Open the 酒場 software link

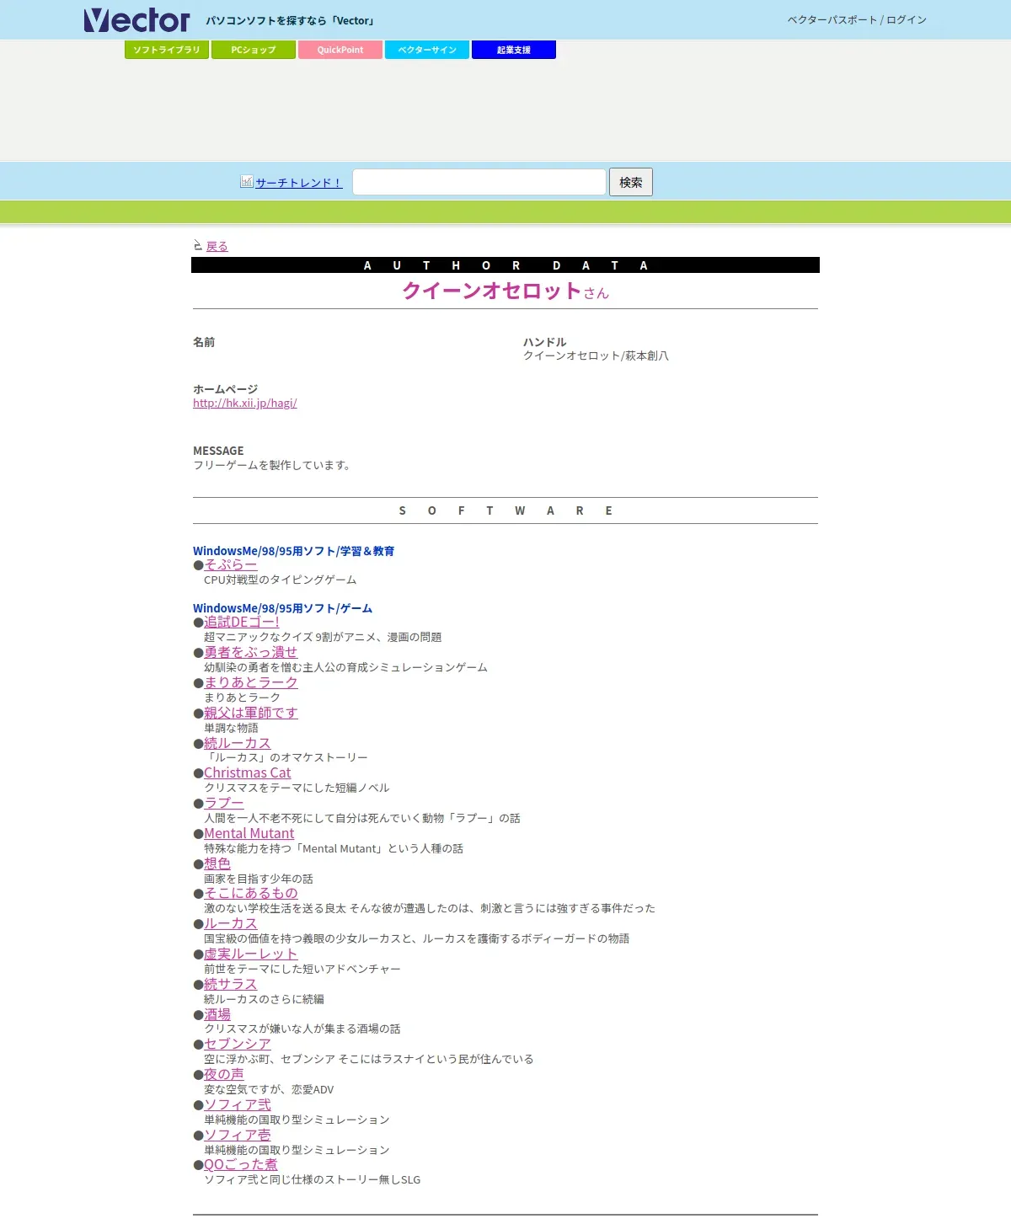(x=217, y=1014)
